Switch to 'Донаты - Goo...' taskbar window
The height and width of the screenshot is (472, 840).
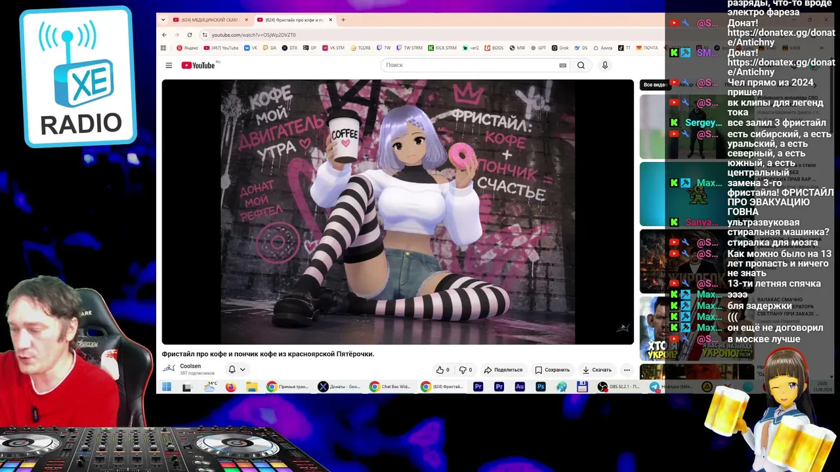click(339, 387)
